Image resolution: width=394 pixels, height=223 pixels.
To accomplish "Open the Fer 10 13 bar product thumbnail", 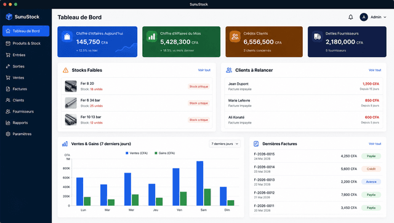I will 71,120.
